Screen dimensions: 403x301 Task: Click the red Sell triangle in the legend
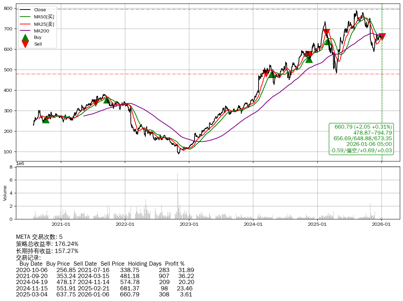pyautogui.click(x=25, y=44)
